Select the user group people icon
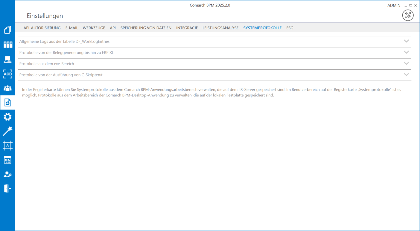 [x=7, y=88]
